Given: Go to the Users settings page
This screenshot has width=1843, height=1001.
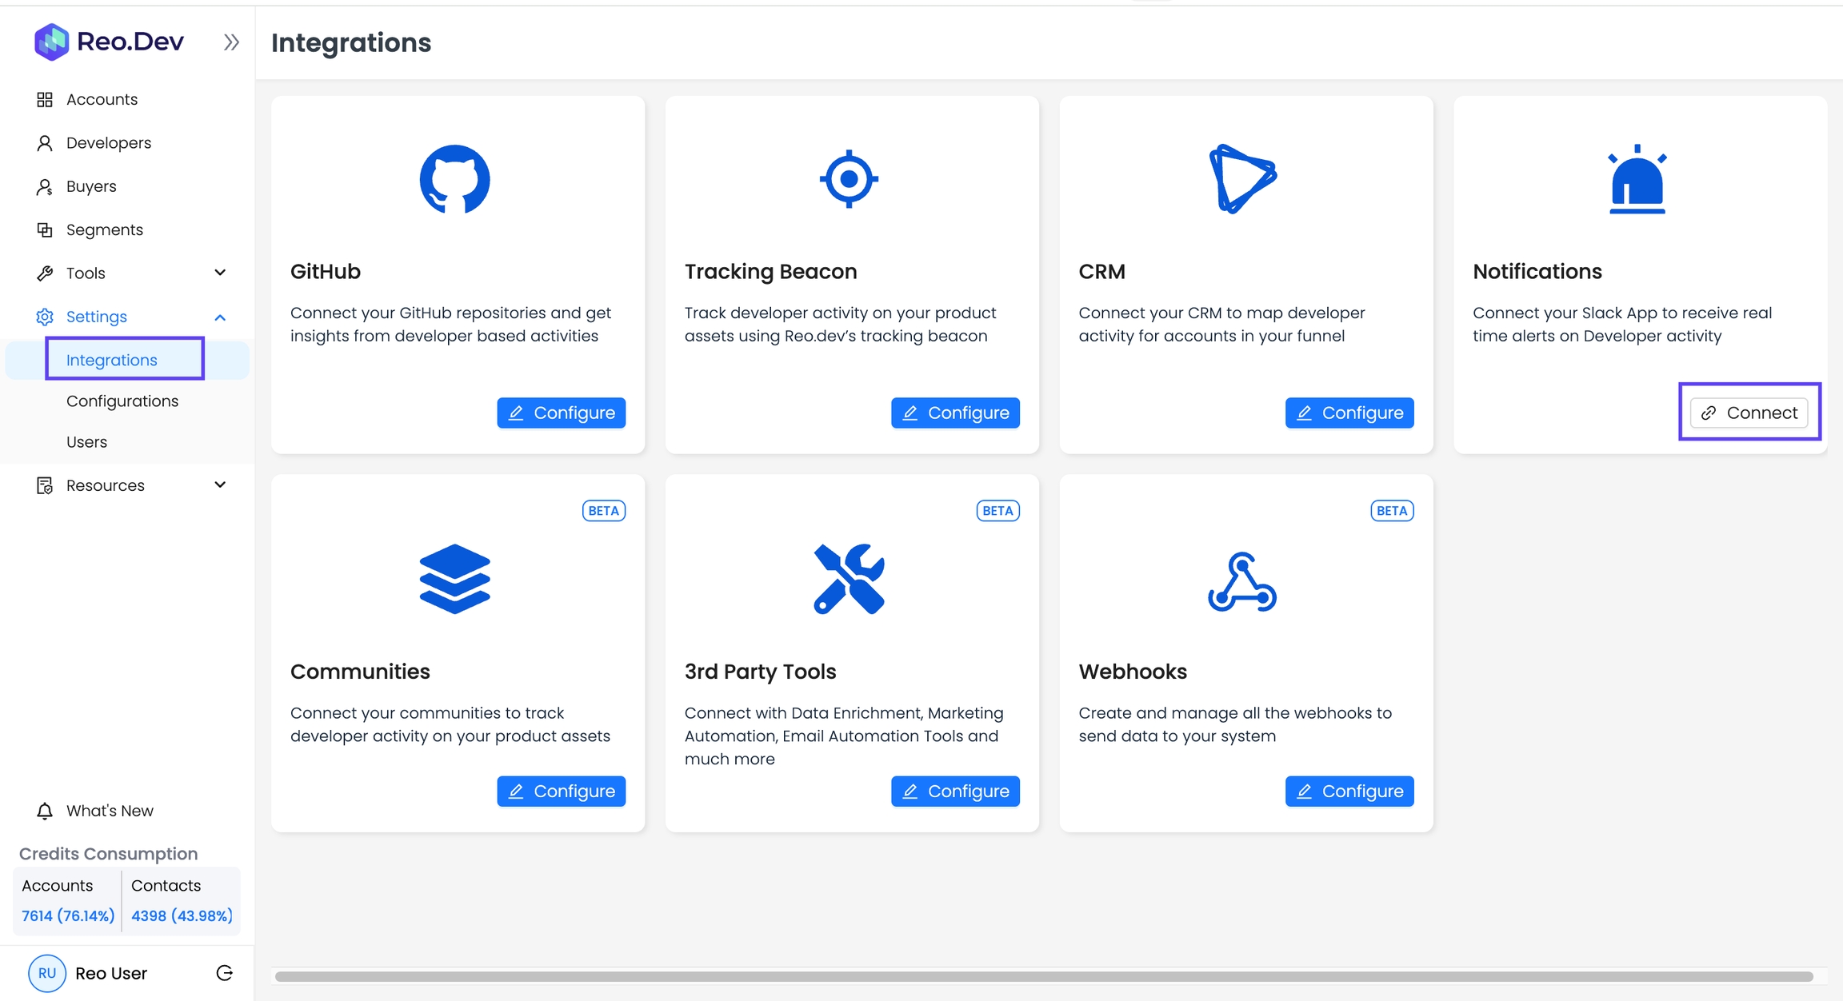Looking at the screenshot, I should coord(86,442).
